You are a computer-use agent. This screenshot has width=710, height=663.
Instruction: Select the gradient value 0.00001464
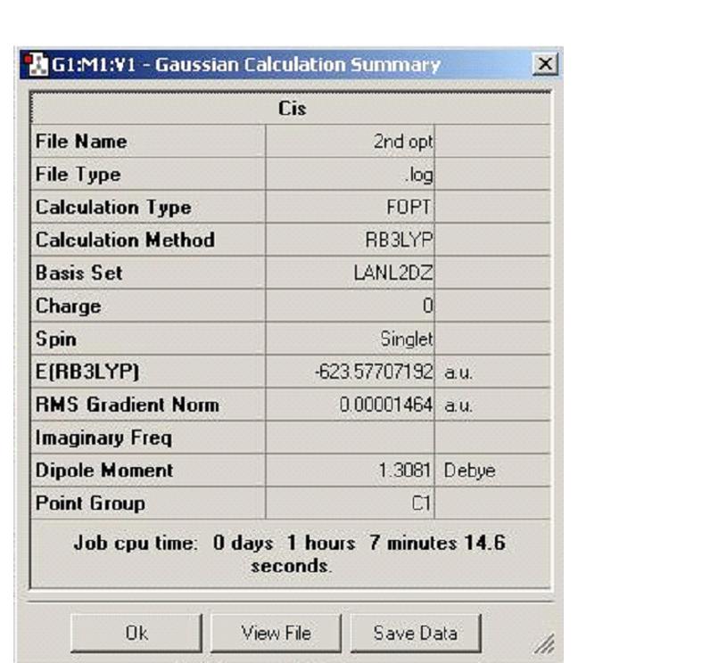click(386, 405)
